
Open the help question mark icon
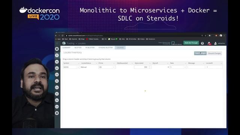pos(202,43)
